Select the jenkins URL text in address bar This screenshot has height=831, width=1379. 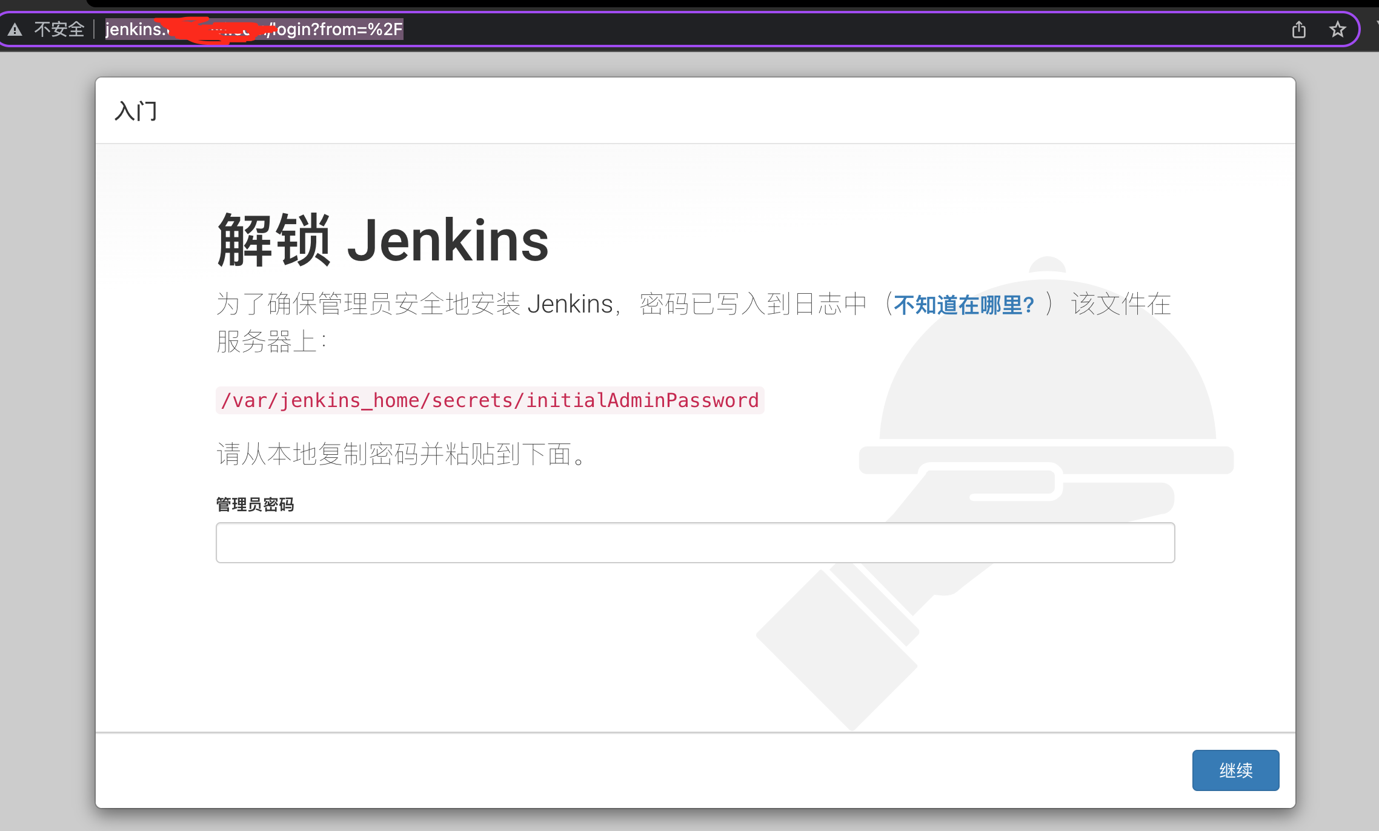click(135, 29)
